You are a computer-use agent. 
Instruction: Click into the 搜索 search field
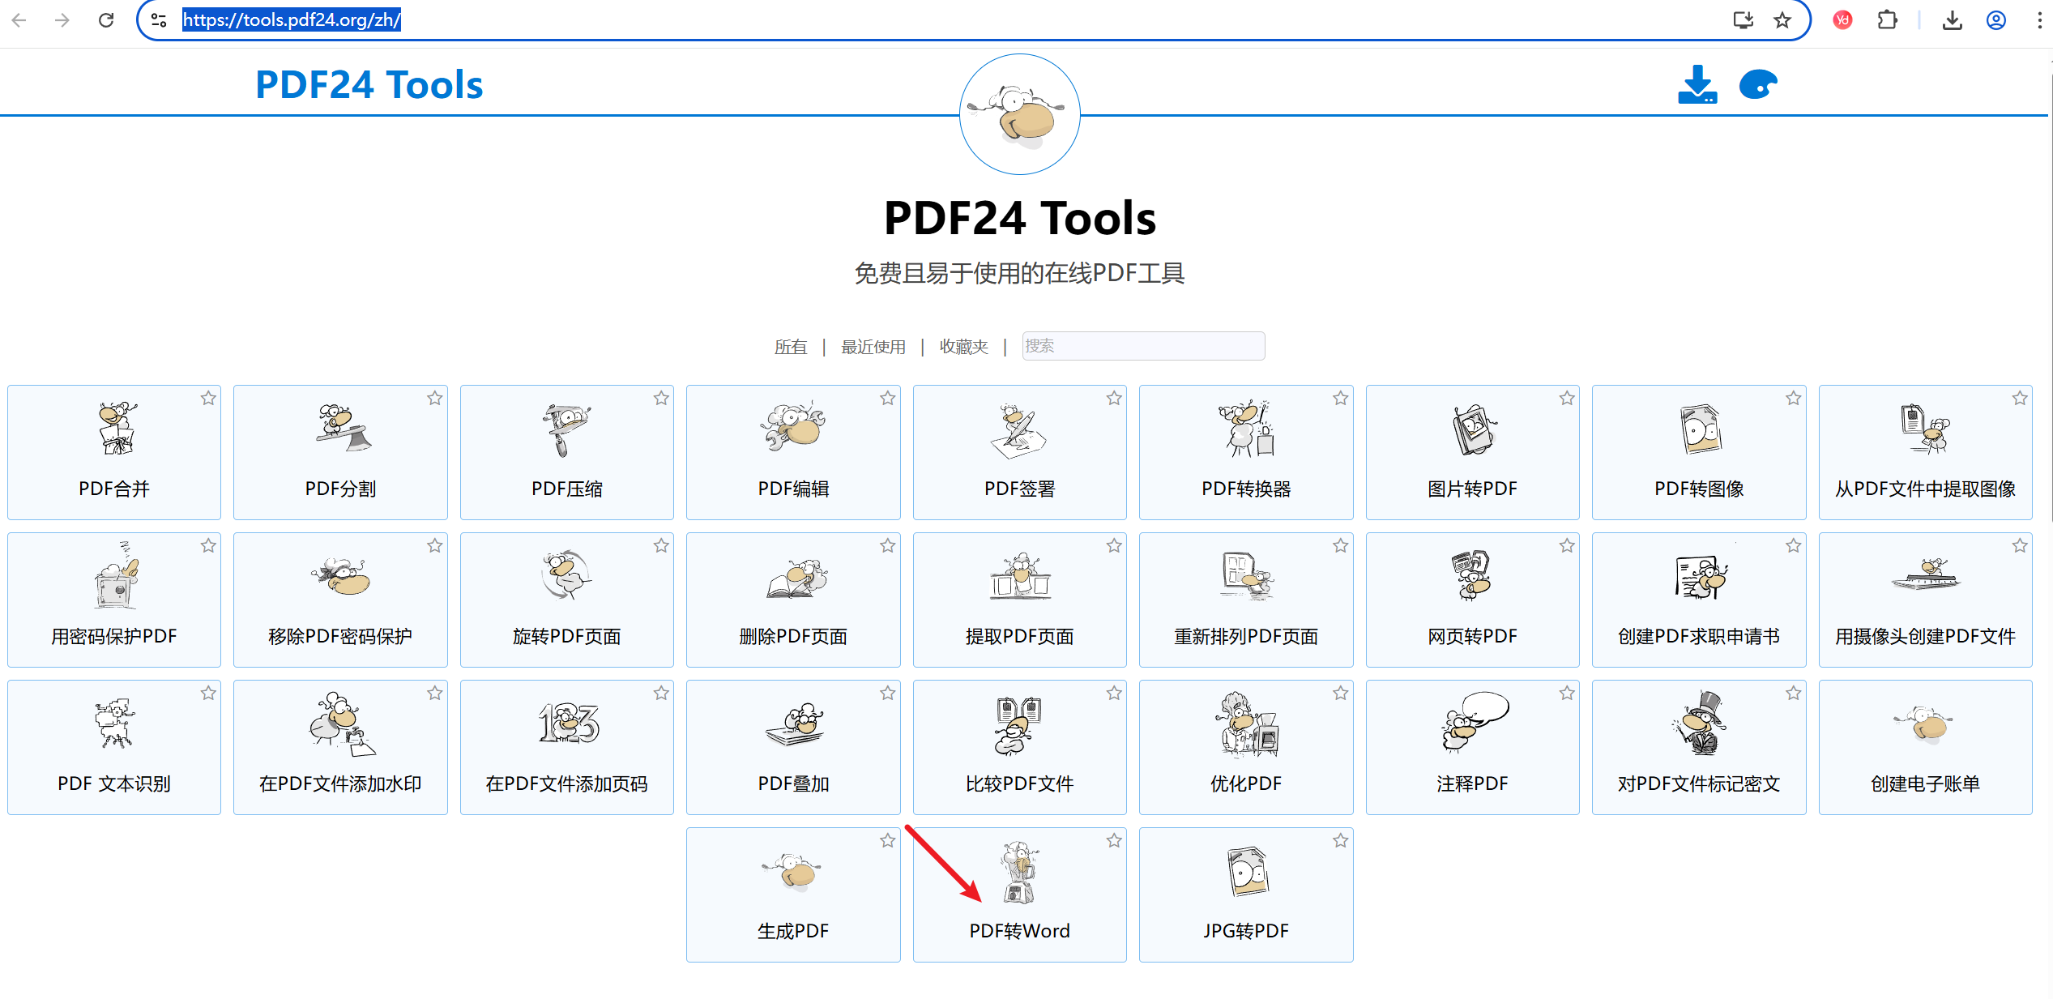1142,346
